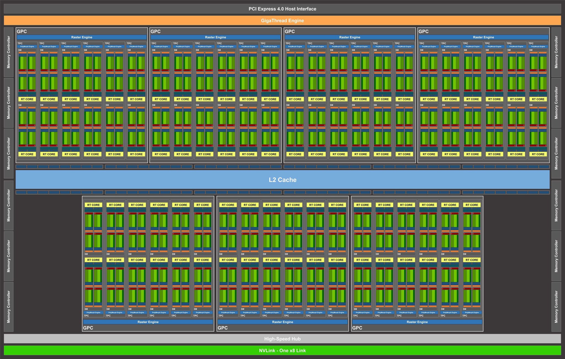565x359 pixels.
Task: Select Raster Engine of bottom-left GPC
Action: coord(148,322)
